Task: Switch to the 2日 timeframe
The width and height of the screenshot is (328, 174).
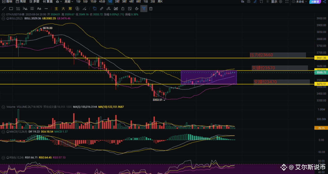Action: (x=153, y=2)
